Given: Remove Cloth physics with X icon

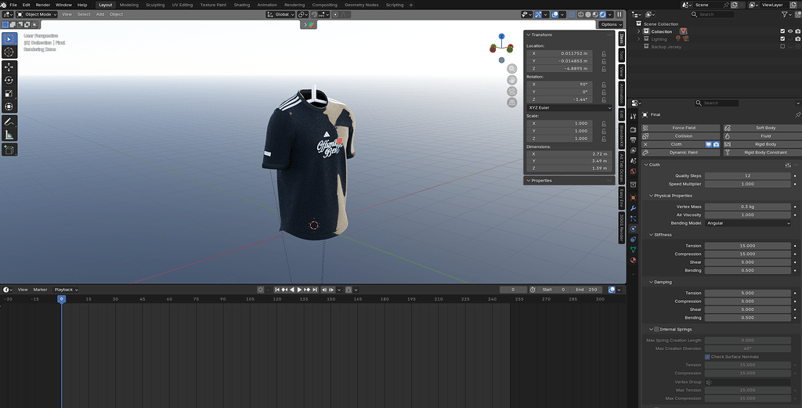Looking at the screenshot, I should tap(645, 144).
